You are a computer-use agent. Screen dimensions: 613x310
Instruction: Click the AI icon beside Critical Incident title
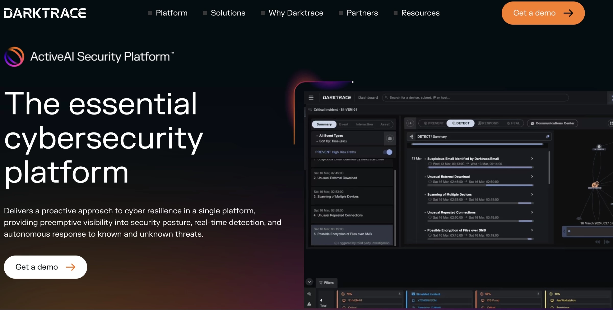(x=310, y=110)
